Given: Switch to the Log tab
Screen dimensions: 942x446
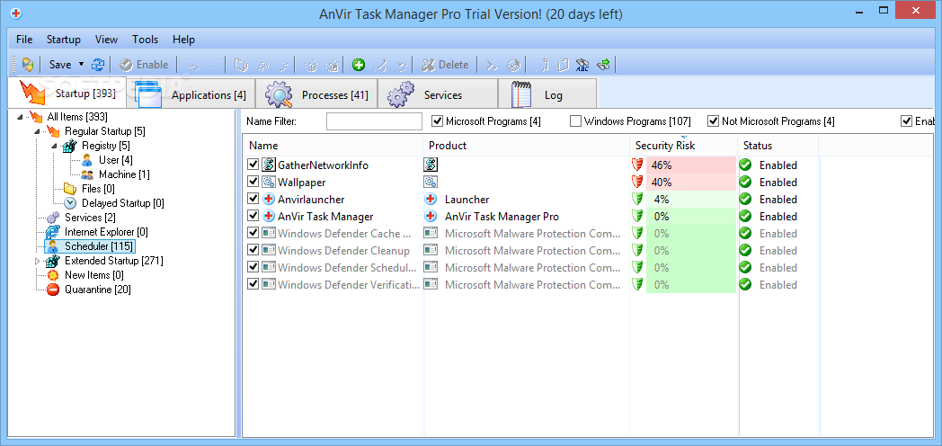Looking at the screenshot, I should [x=547, y=95].
